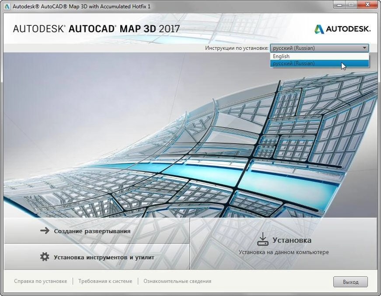The height and width of the screenshot is (296, 381).
Task: Click the Autodesk logo in the header
Action: tap(343, 29)
